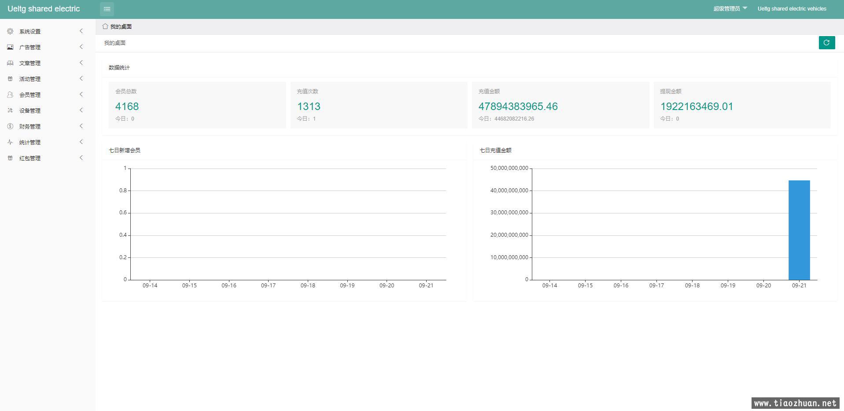Open the 统计管理 menu item
Screen dimensions: 844x411
48,142
